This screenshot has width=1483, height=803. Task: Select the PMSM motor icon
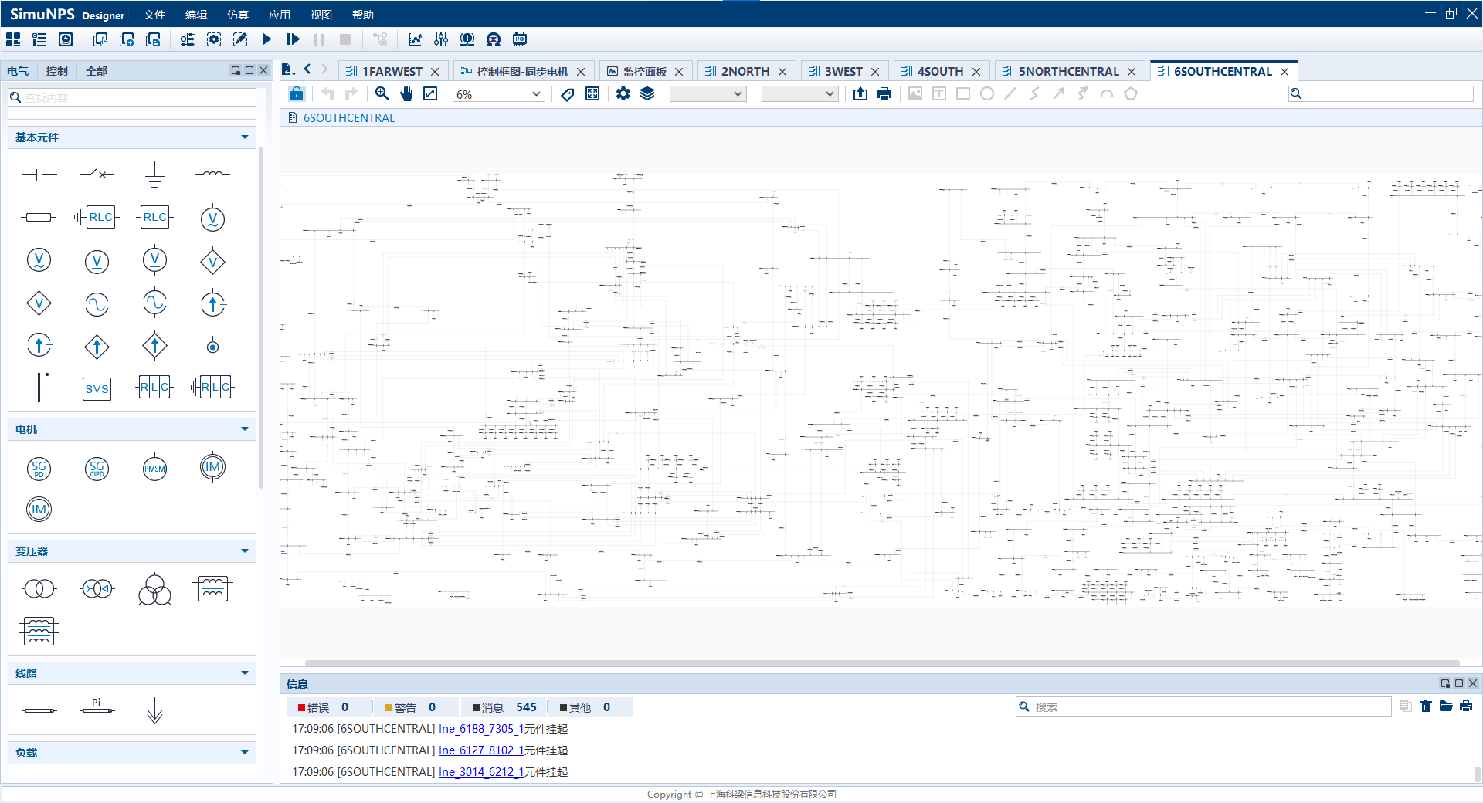(154, 469)
